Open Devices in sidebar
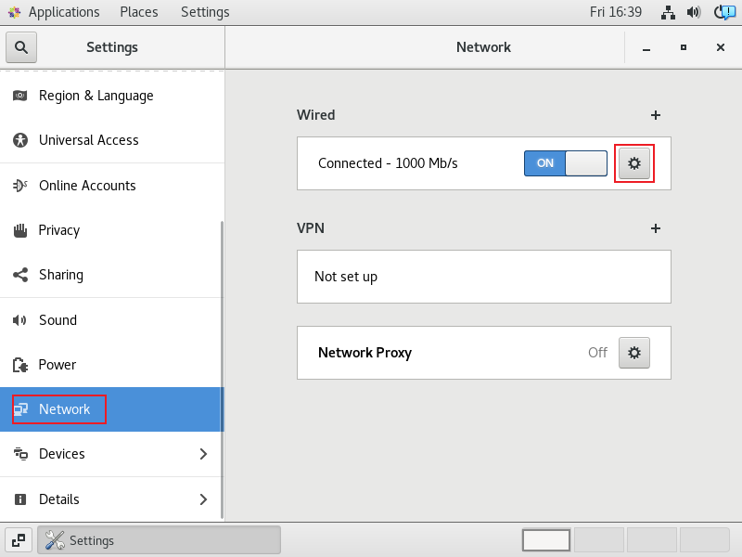The image size is (742, 557). (111, 454)
